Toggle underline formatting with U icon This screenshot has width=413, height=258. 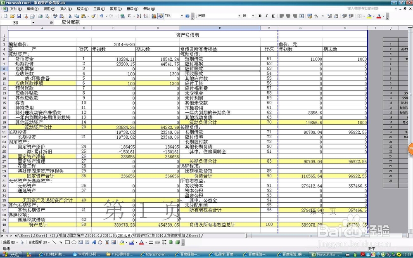coord(273,16)
